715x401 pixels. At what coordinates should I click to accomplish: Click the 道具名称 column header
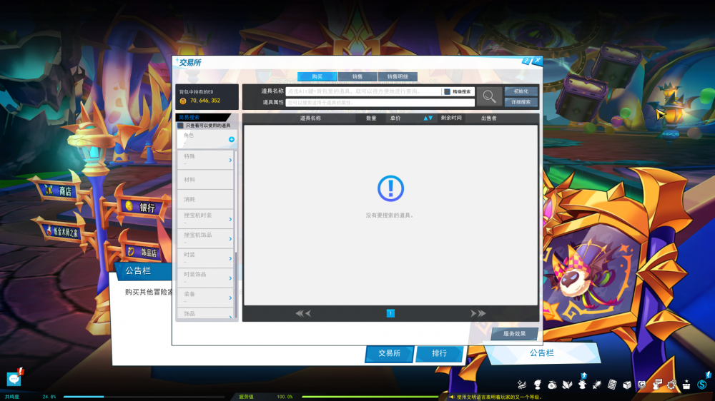310,118
